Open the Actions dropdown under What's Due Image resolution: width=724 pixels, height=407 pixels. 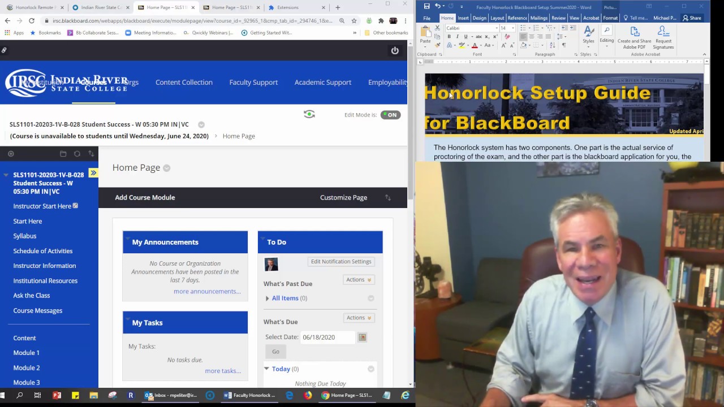pos(359,318)
